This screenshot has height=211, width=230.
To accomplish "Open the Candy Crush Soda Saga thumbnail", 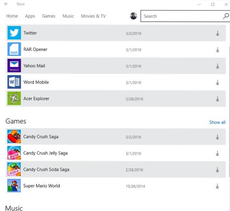I will coord(14,169).
